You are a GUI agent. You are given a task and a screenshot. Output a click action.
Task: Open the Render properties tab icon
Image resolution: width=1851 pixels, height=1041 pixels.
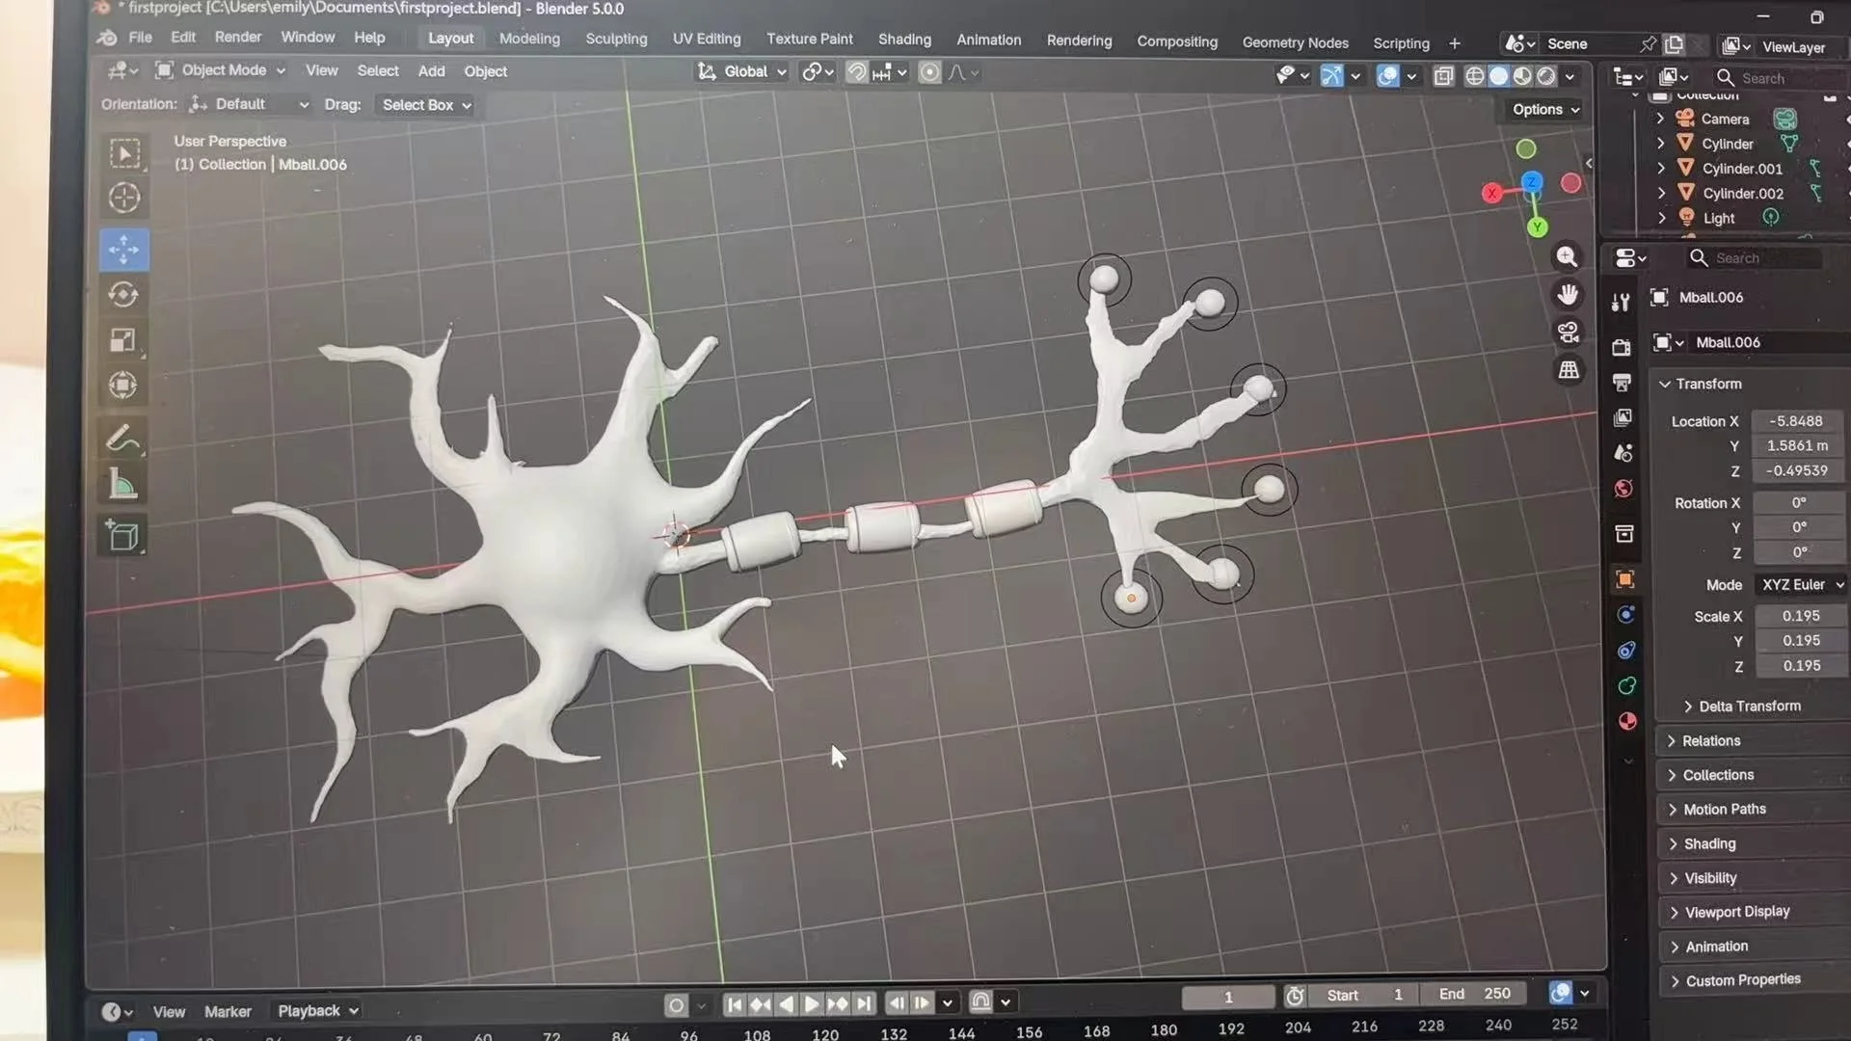[1622, 346]
